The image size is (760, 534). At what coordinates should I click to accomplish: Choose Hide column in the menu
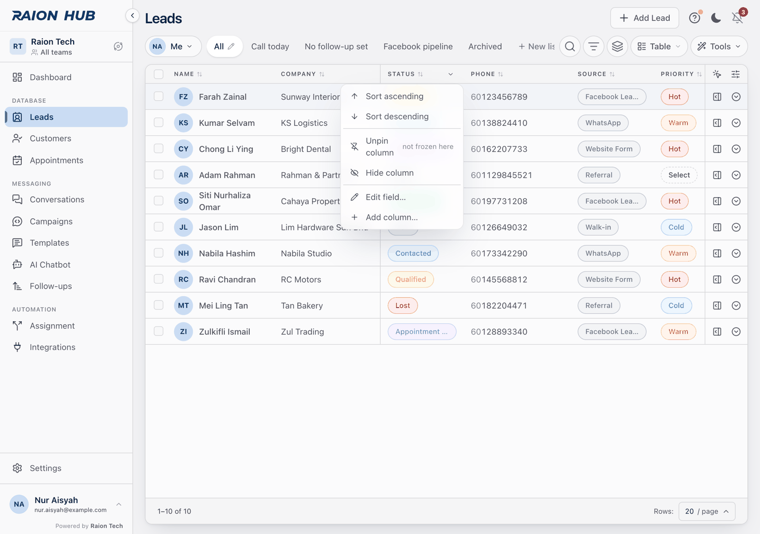pos(402,173)
